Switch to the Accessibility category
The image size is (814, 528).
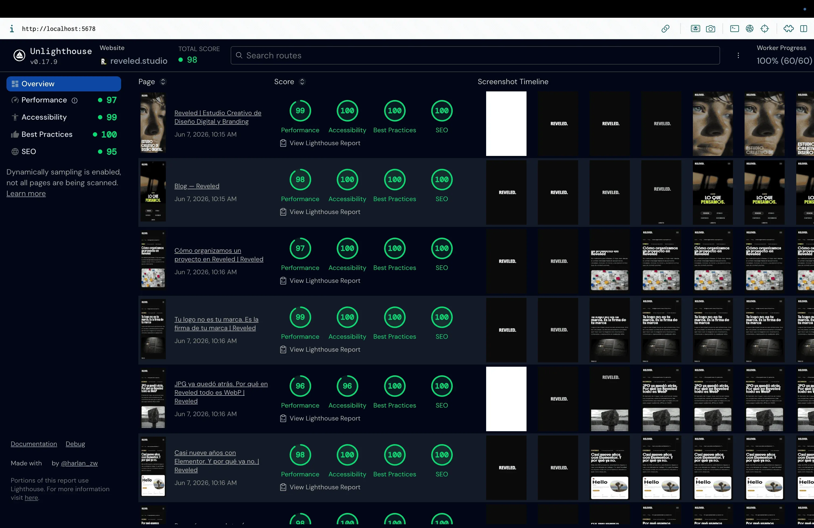click(64, 117)
